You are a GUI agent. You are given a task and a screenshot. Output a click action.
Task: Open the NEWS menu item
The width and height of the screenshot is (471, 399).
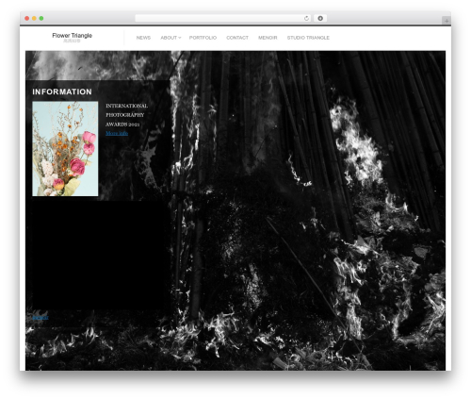(x=143, y=38)
